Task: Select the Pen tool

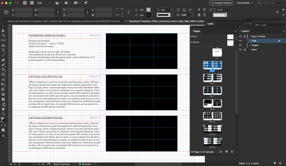Action: (3, 60)
